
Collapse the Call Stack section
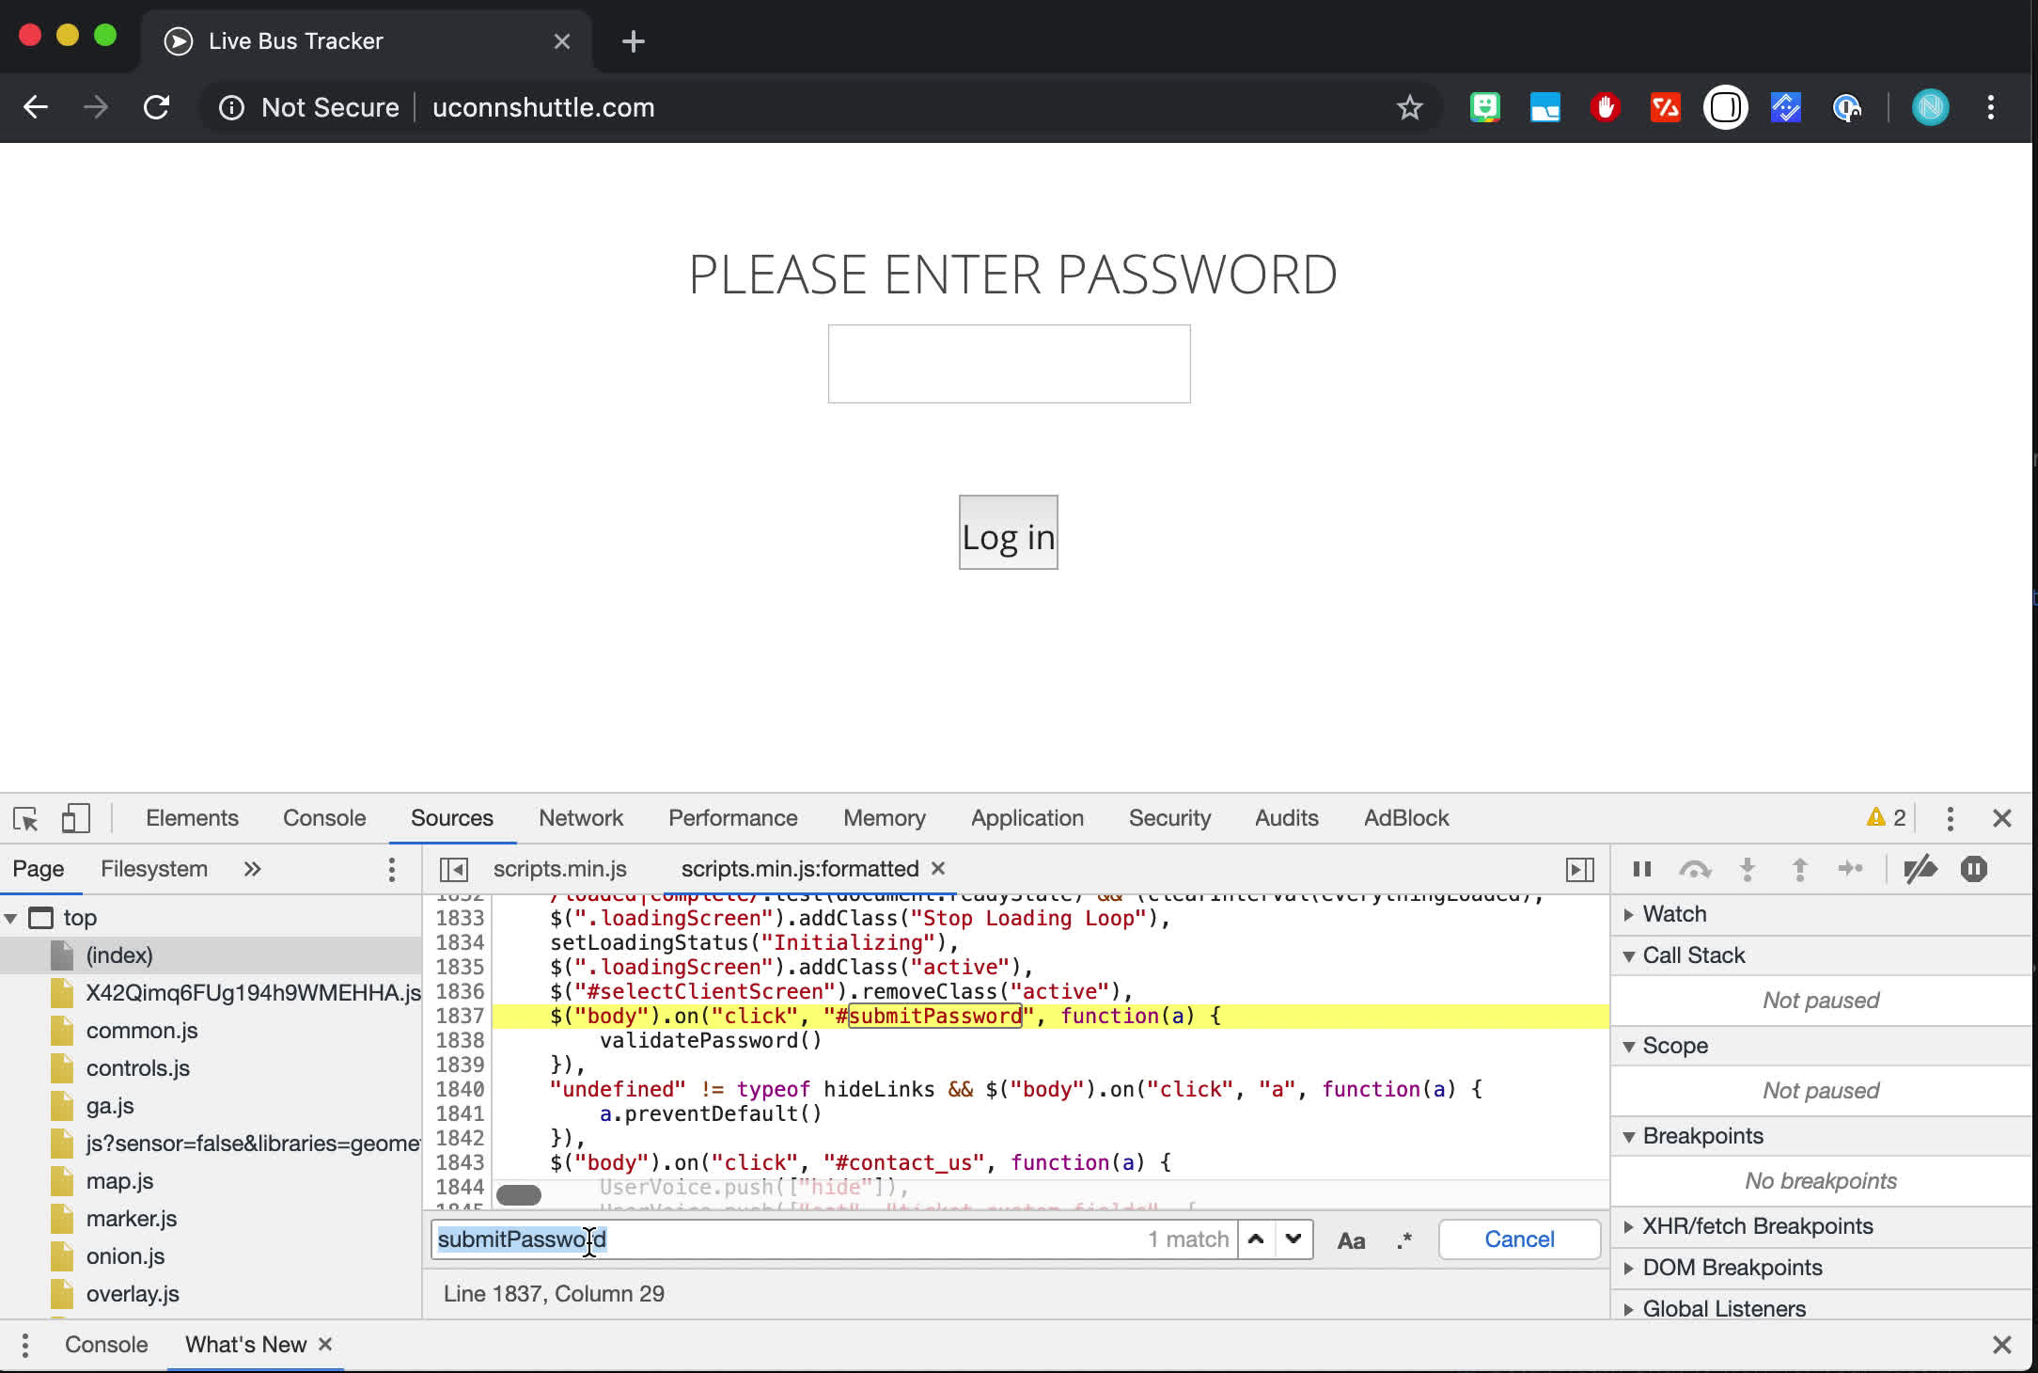coord(1628,955)
